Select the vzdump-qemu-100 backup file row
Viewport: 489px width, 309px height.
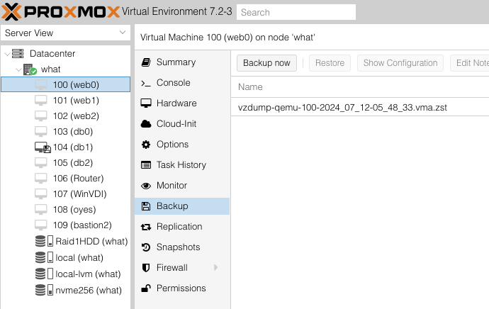tap(360, 108)
